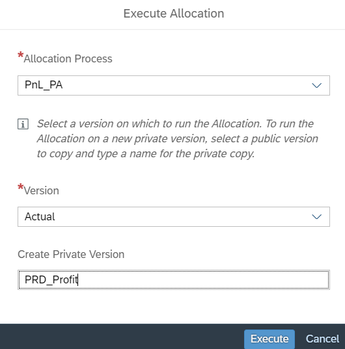The image size is (345, 349).
Task: Click the red asterisk beside Version
Action: coord(20,187)
